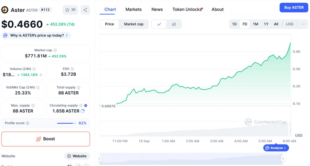Expand Why is ASTER's price up today
Viewport: 310px width, 166px height.
(x=36, y=35)
